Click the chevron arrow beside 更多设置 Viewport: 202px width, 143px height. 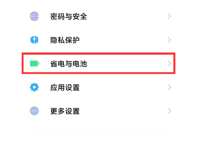point(169,111)
